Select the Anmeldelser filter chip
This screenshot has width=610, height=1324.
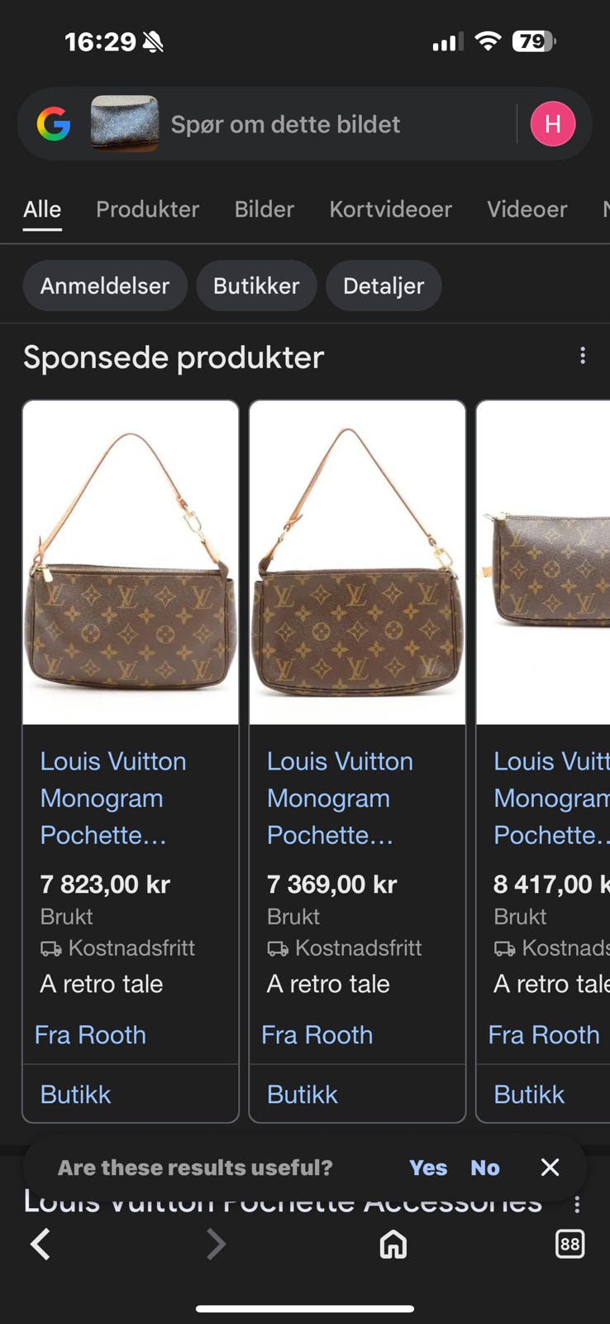(105, 285)
